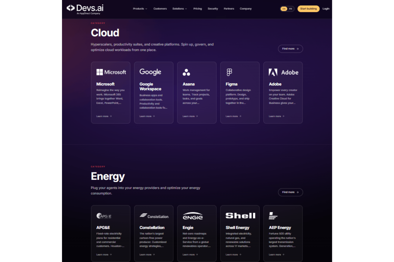Open the Pricing page
394x262 pixels.
tap(198, 9)
